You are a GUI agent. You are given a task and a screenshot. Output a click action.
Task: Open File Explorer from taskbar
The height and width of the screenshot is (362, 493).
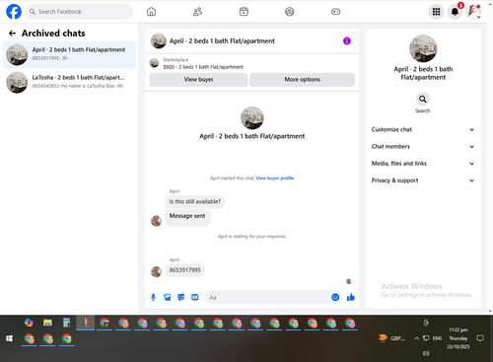(x=47, y=323)
